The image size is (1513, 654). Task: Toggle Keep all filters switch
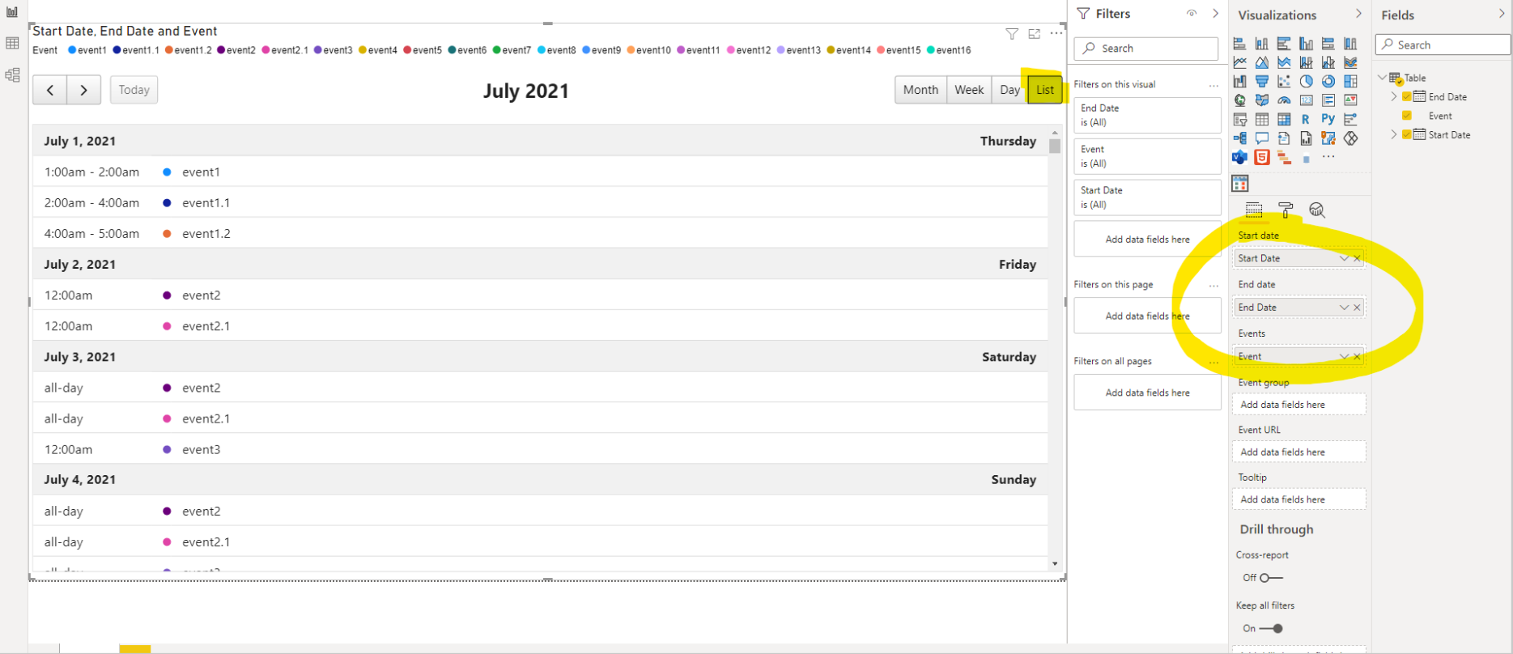(x=1271, y=628)
